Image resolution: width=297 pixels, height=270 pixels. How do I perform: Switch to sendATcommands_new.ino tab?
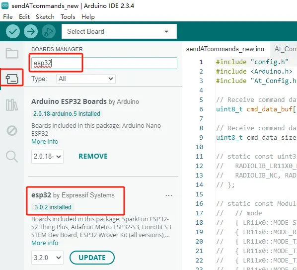coord(225,49)
